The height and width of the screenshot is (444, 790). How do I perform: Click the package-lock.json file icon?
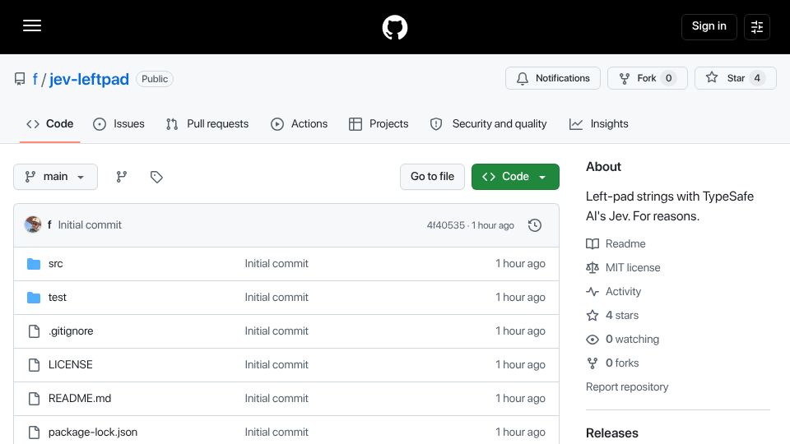point(34,432)
